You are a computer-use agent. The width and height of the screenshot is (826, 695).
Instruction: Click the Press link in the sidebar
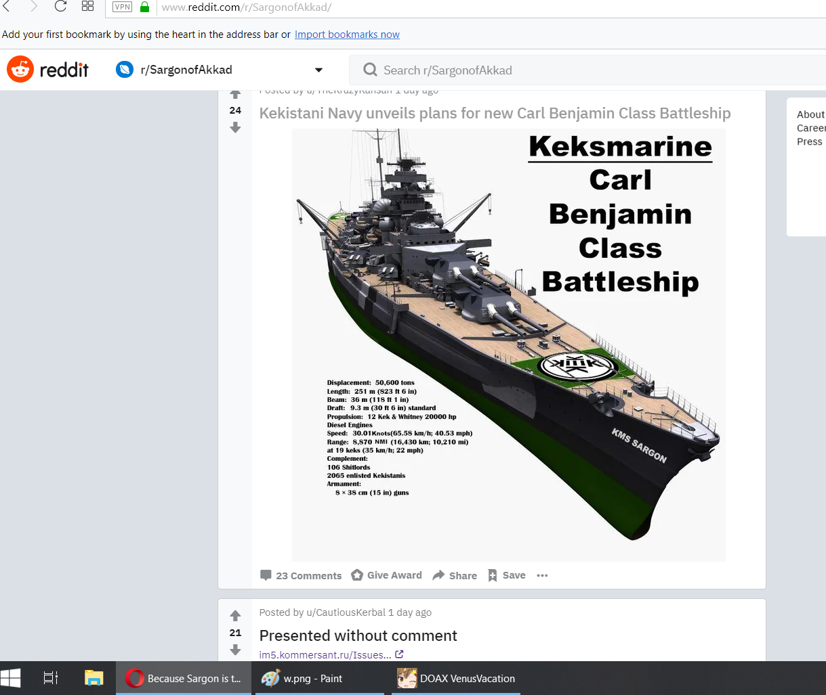[810, 141]
